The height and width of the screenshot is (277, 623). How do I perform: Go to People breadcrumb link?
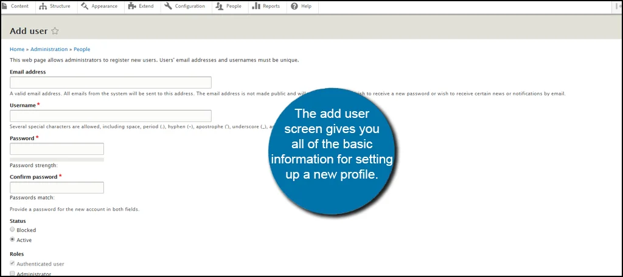[x=82, y=49]
